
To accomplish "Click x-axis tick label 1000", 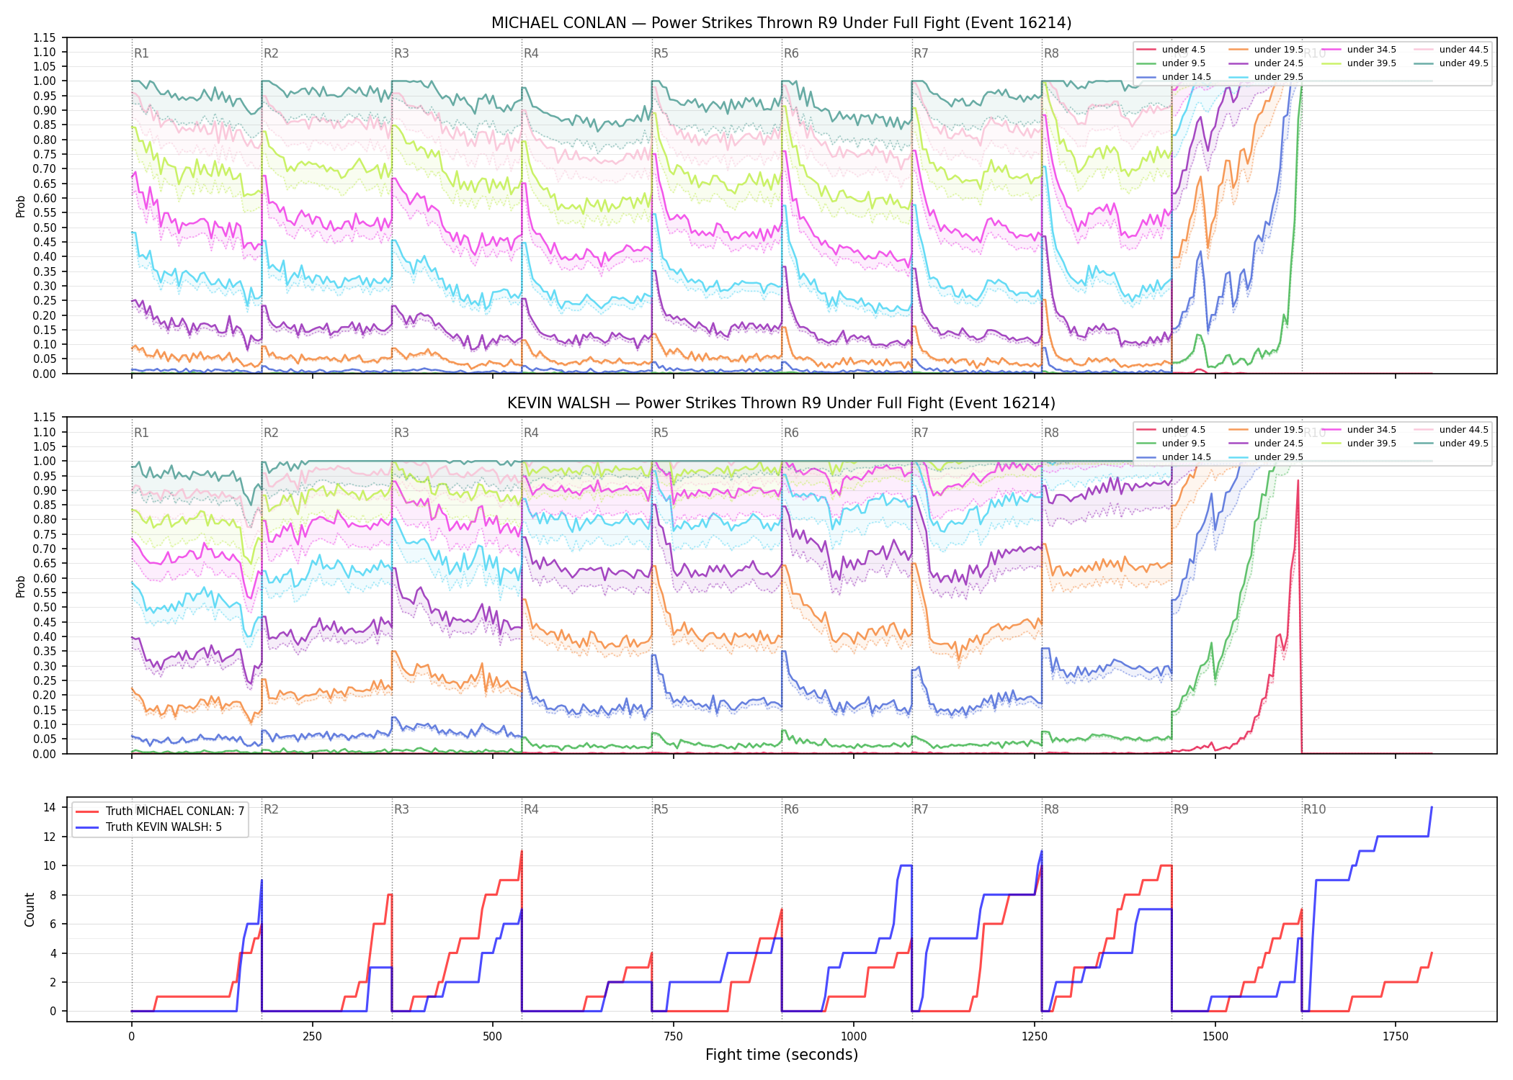I will 854,1037.
